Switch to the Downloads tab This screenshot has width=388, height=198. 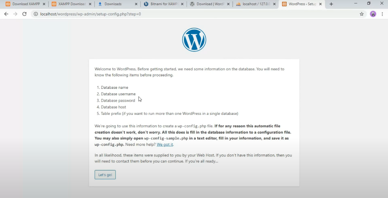pyautogui.click(x=118, y=4)
